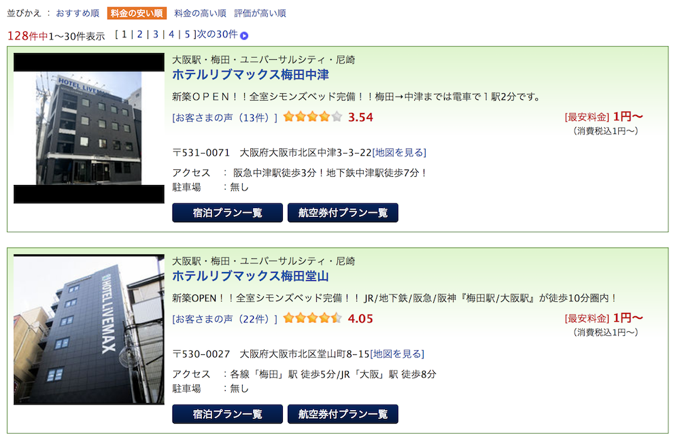Viewport: 680px width, 442px height.
Task: Click the blue next-30 arrow icon
Action: coord(244,35)
